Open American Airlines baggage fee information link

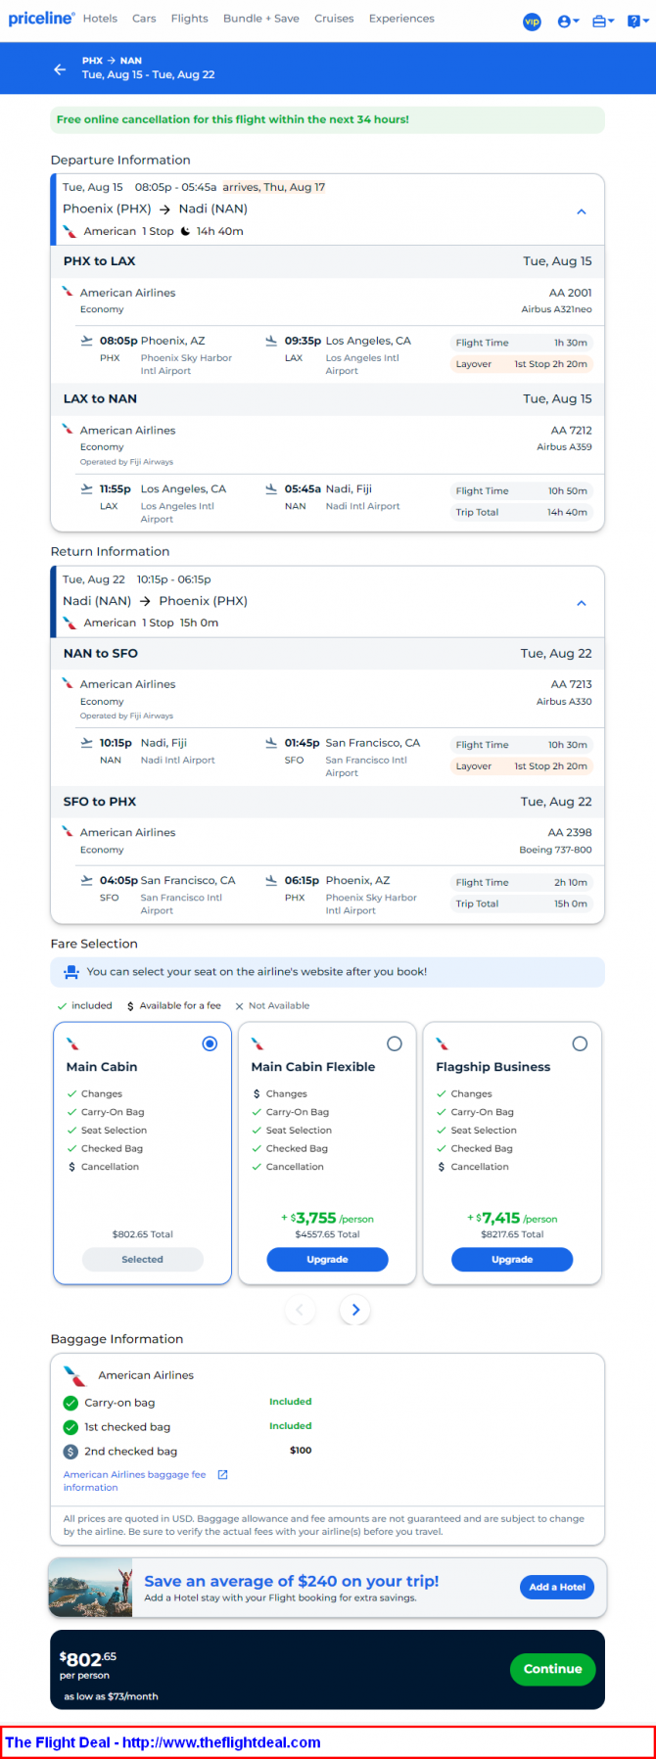[x=134, y=1481]
